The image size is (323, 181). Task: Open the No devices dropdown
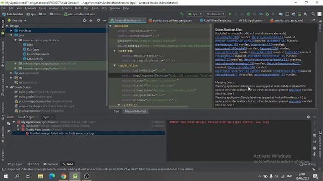point(216,14)
